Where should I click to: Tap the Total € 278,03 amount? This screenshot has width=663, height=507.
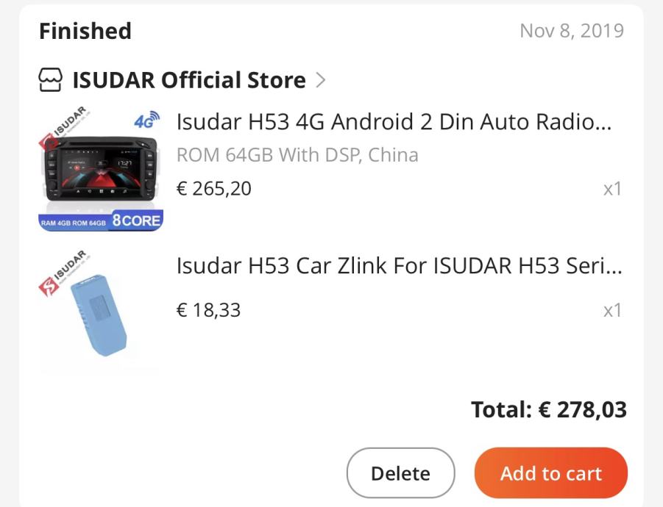[x=549, y=409]
